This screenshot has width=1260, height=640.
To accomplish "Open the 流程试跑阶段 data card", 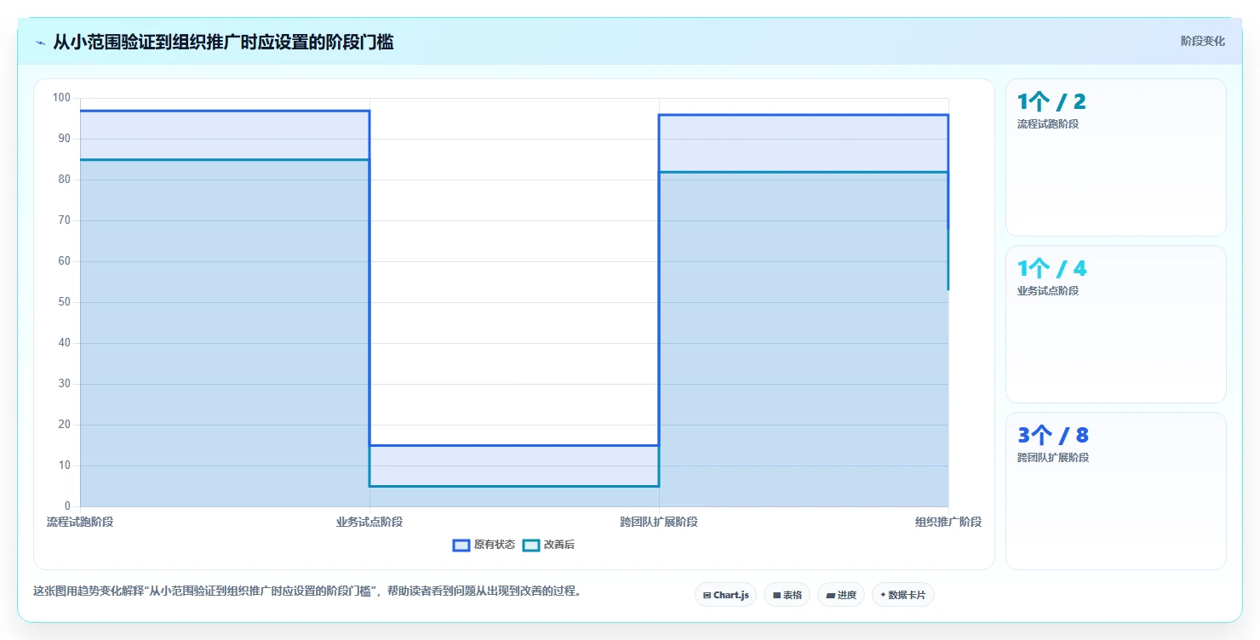I will (1115, 157).
